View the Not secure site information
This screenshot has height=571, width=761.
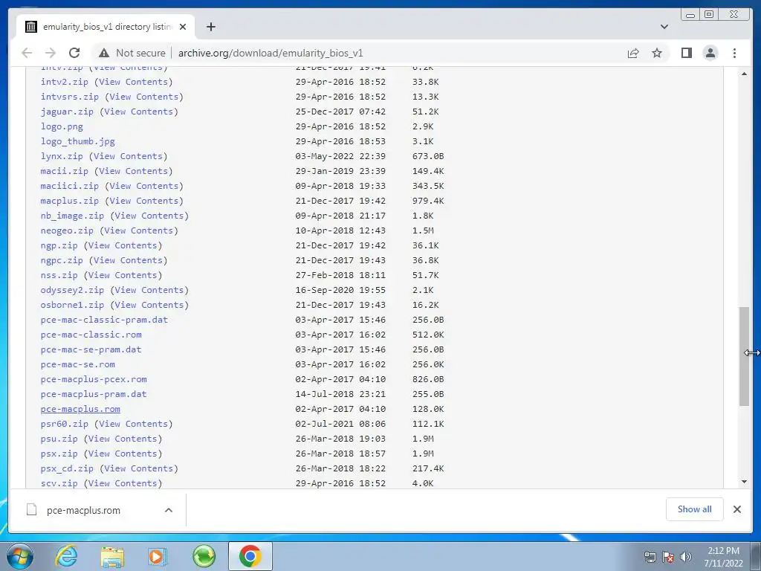132,53
